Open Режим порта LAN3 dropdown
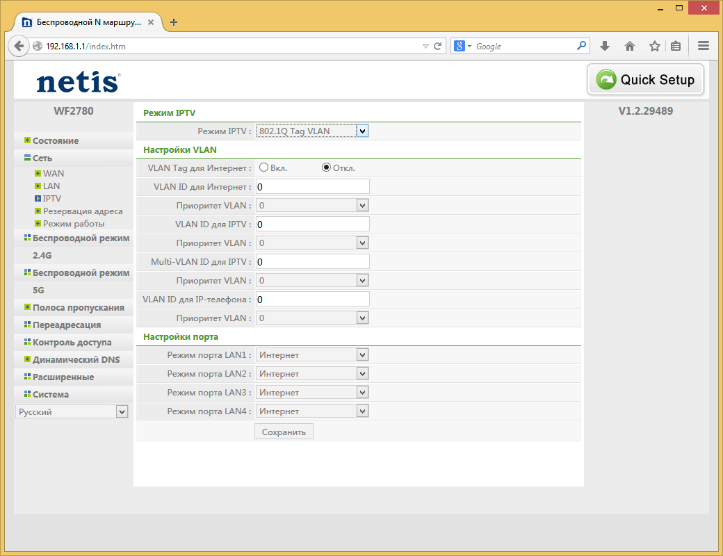The height and width of the screenshot is (556, 723). [312, 393]
